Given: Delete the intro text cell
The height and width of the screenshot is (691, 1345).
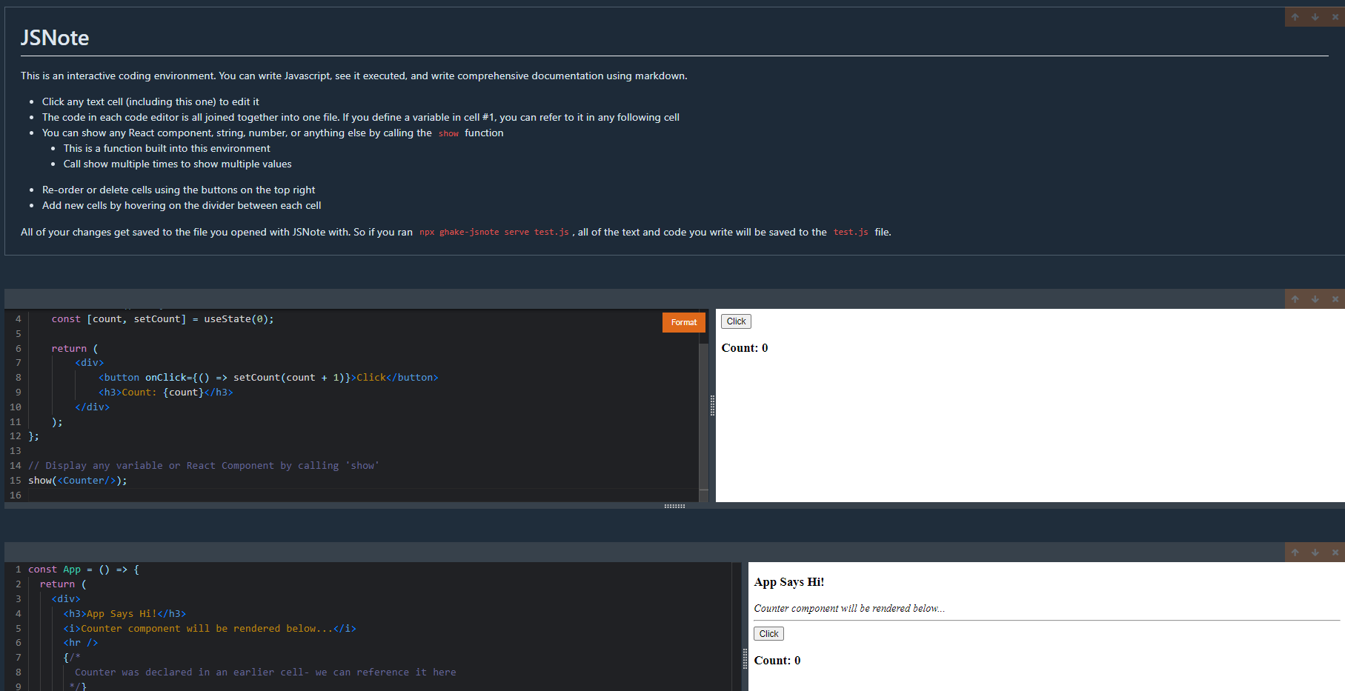Looking at the screenshot, I should click(1335, 17).
